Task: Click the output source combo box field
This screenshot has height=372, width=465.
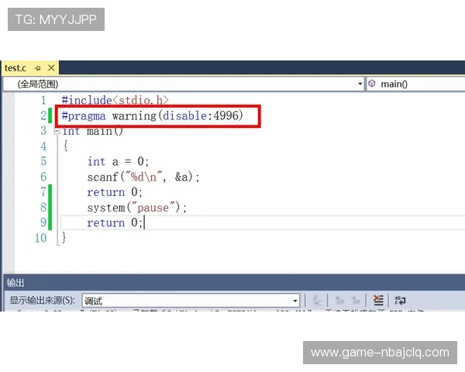Action: pos(186,301)
